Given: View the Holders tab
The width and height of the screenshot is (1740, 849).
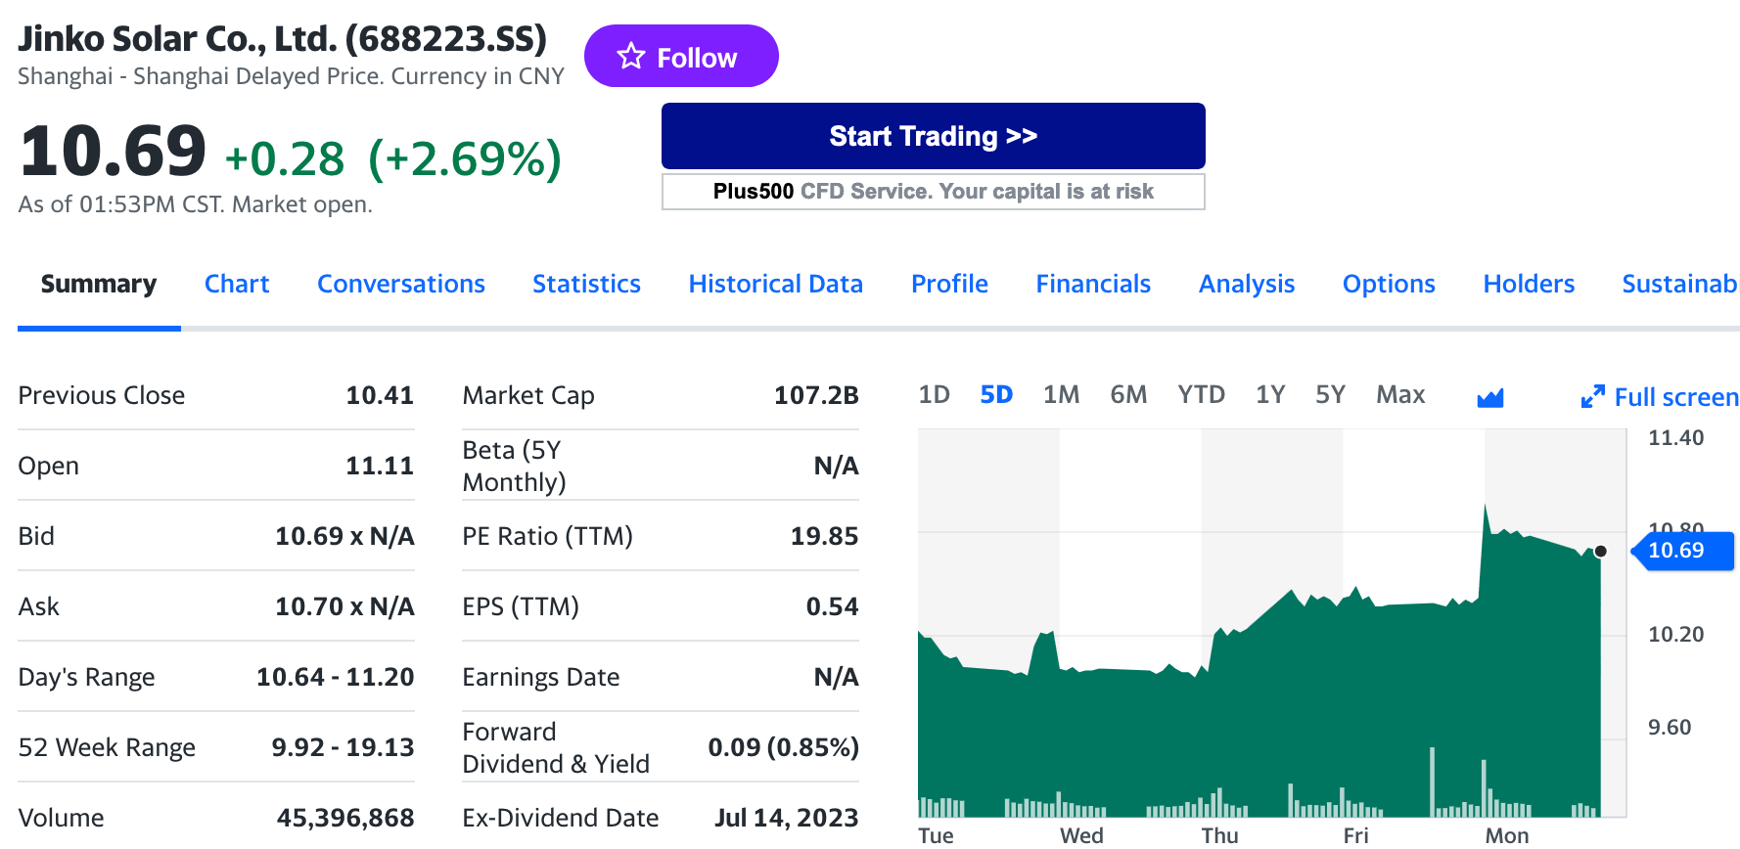Looking at the screenshot, I should click(x=1529, y=284).
